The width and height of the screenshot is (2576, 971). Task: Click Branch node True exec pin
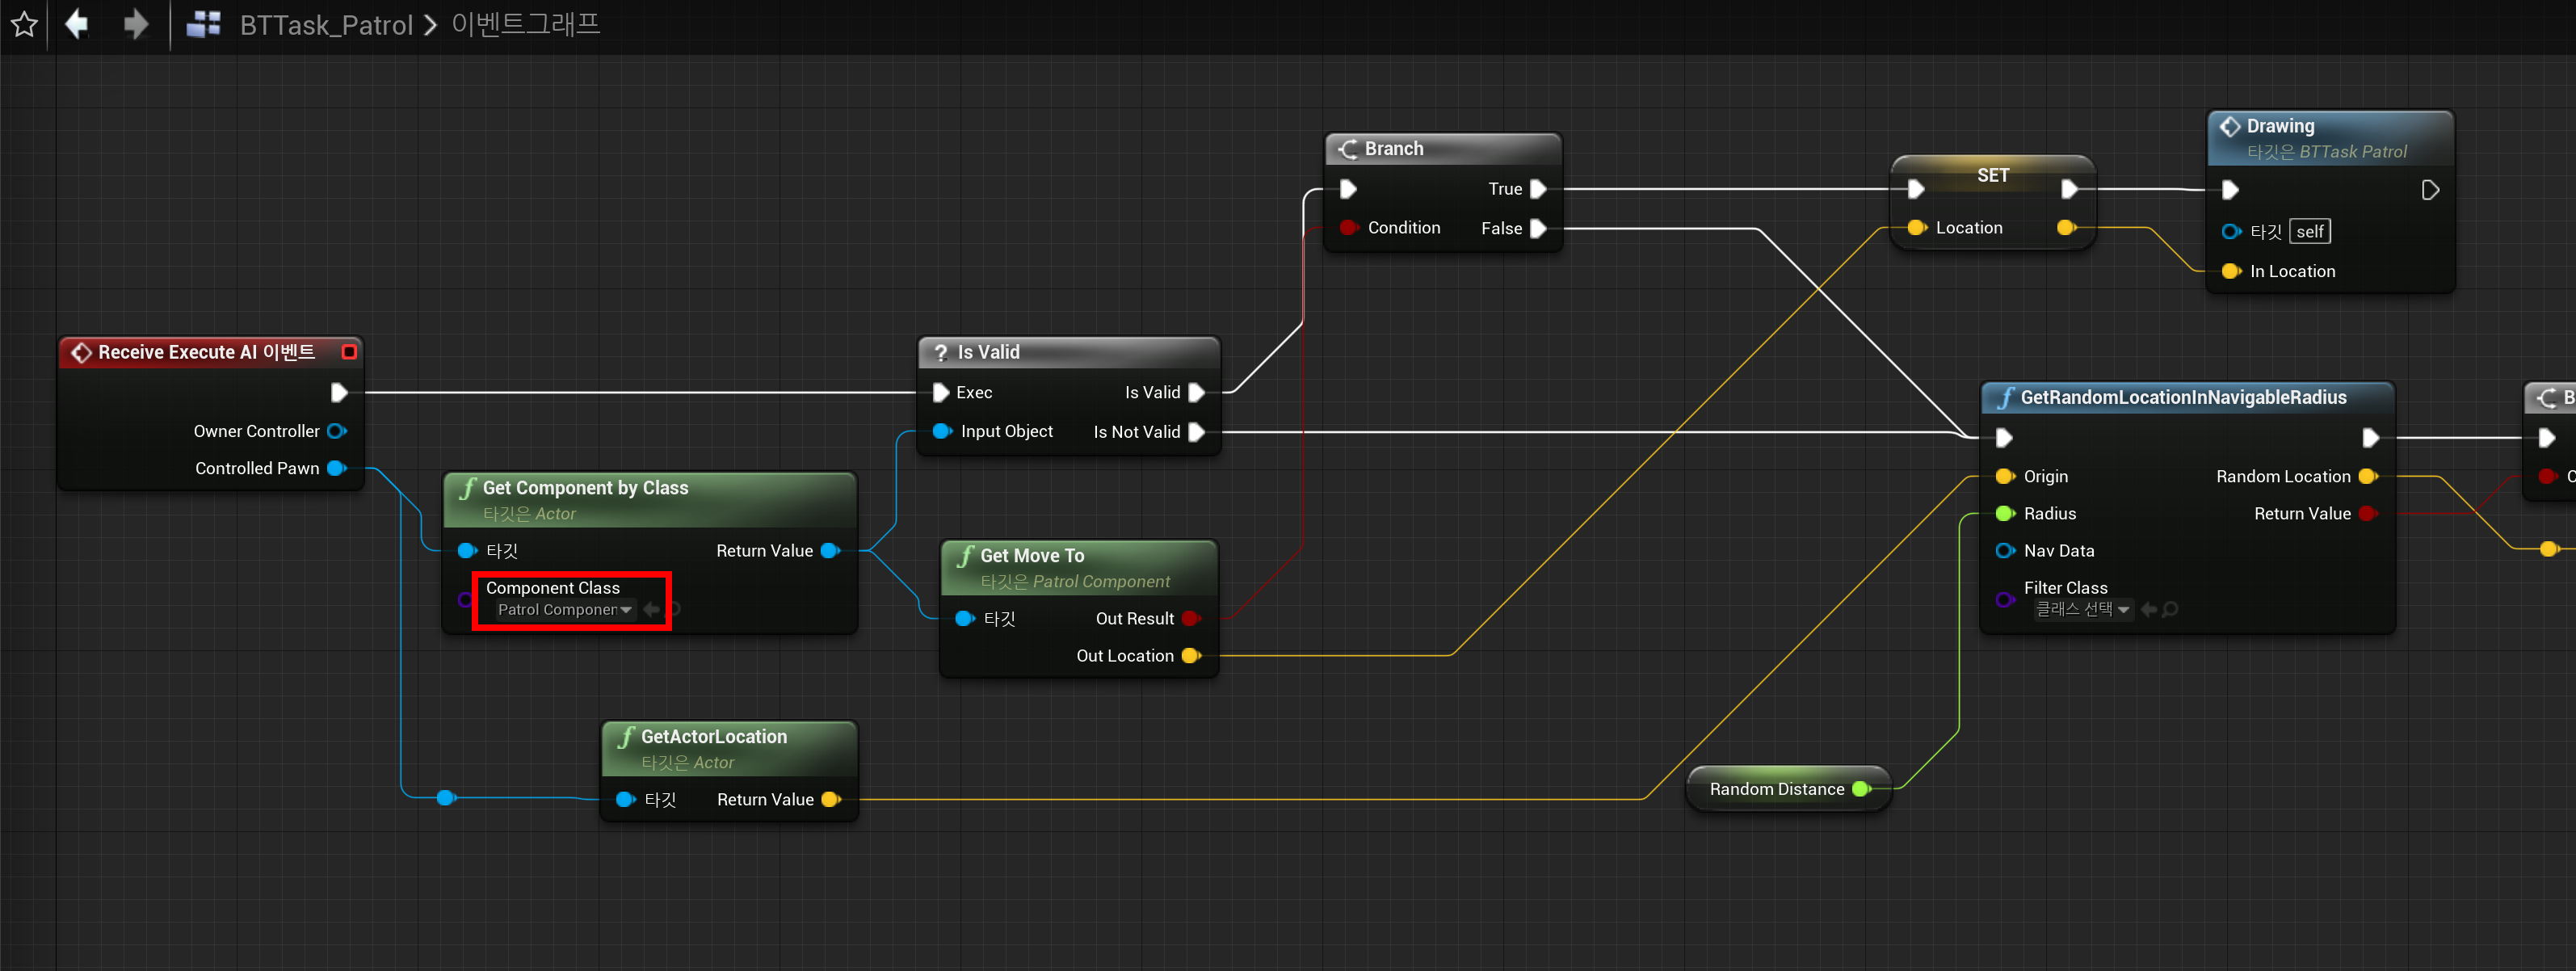click(x=1538, y=189)
